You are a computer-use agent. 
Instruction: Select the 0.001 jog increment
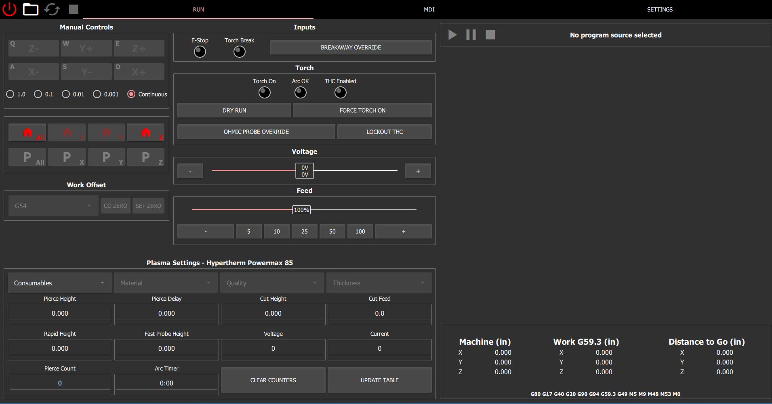pos(106,94)
